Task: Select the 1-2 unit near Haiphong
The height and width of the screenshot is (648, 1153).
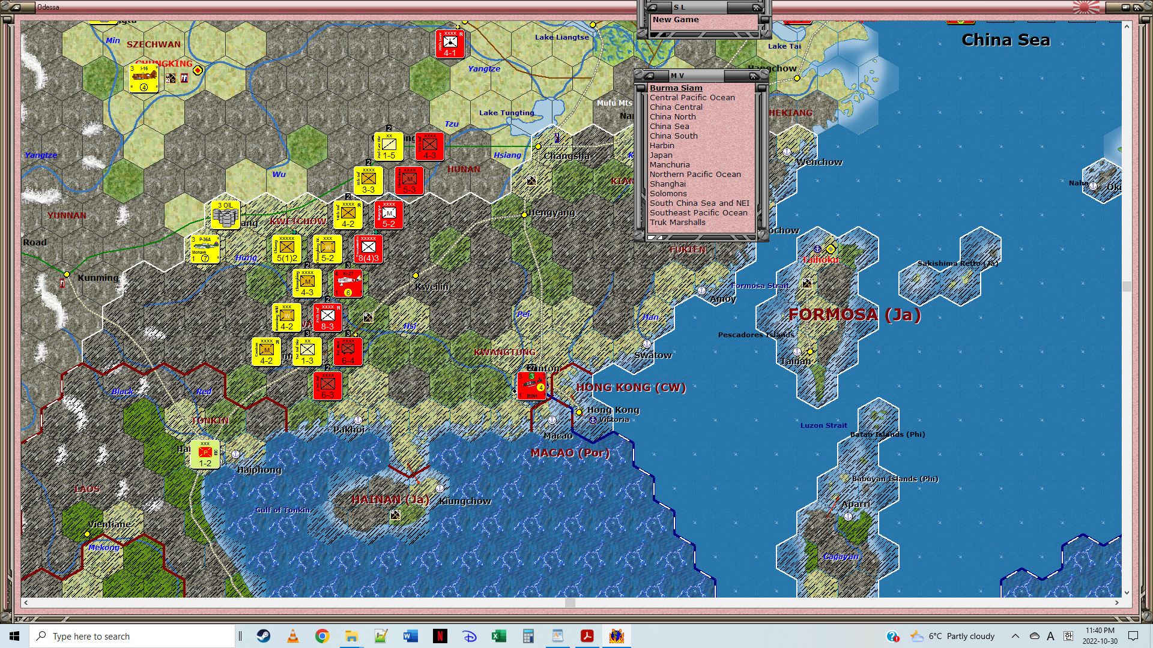Action: click(205, 454)
